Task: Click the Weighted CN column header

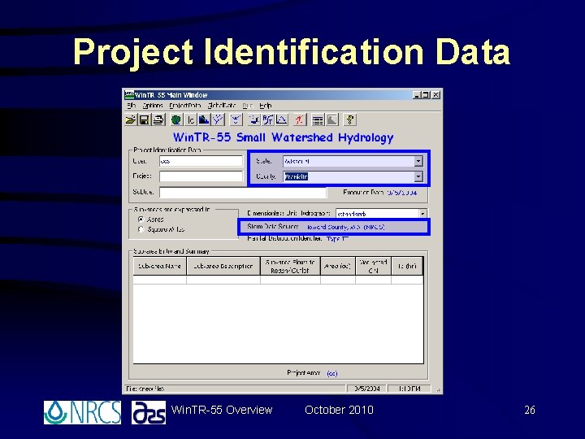Action: 374,266
